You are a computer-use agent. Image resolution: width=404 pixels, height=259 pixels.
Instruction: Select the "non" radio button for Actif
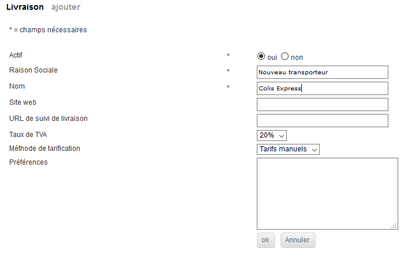pyautogui.click(x=285, y=56)
